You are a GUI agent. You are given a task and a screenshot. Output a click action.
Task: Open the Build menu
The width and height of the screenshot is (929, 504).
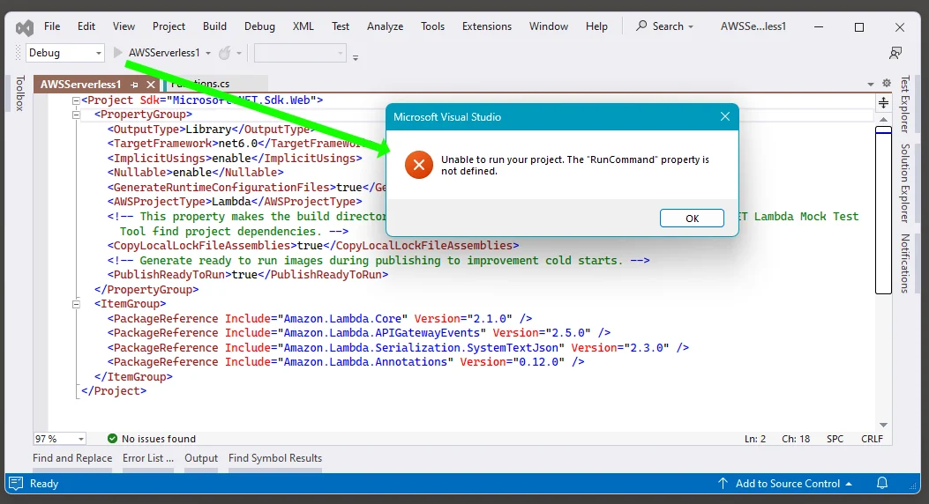coord(214,26)
